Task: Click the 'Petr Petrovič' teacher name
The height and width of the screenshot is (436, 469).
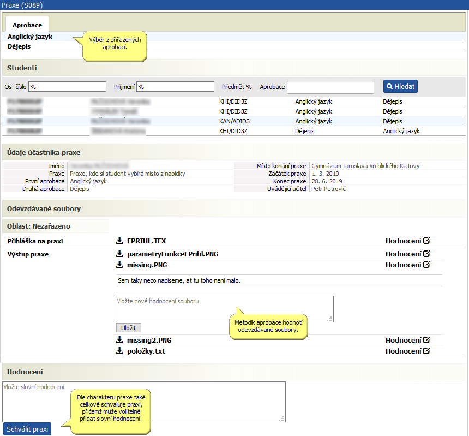Action: click(x=328, y=189)
